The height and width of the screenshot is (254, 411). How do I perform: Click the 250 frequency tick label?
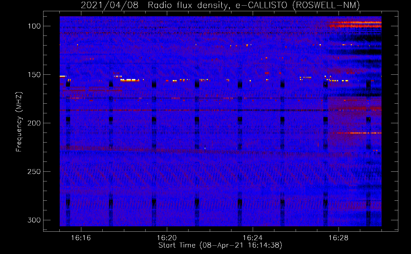34,172
